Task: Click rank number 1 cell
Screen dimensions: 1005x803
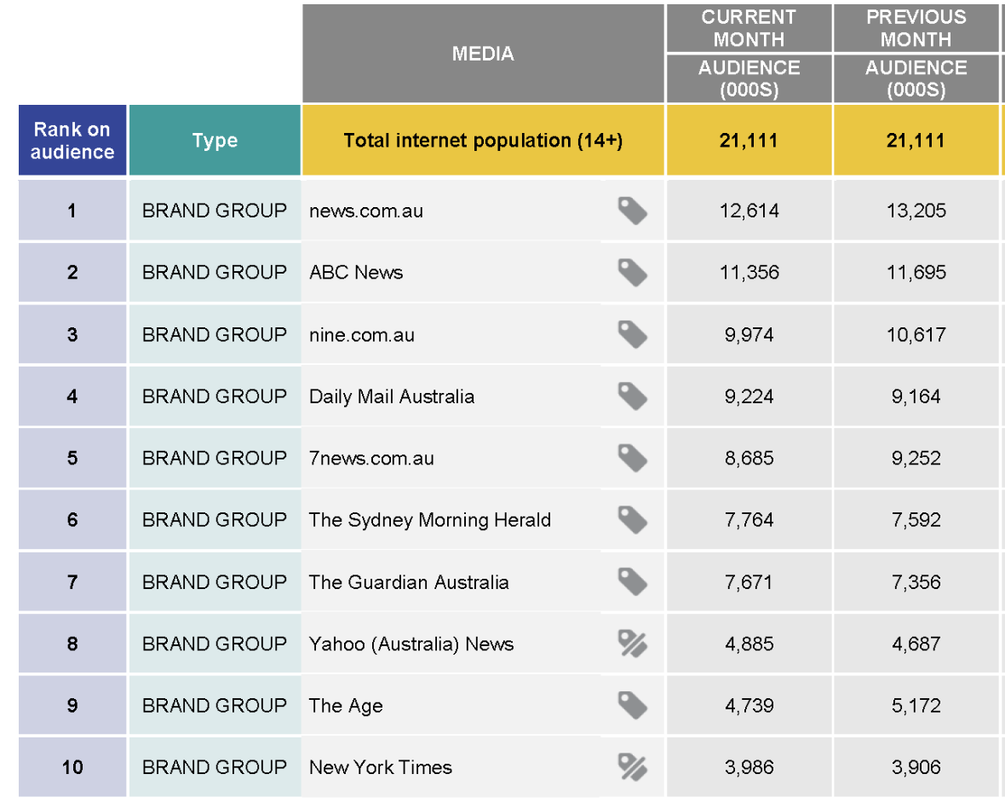Action: click(72, 211)
